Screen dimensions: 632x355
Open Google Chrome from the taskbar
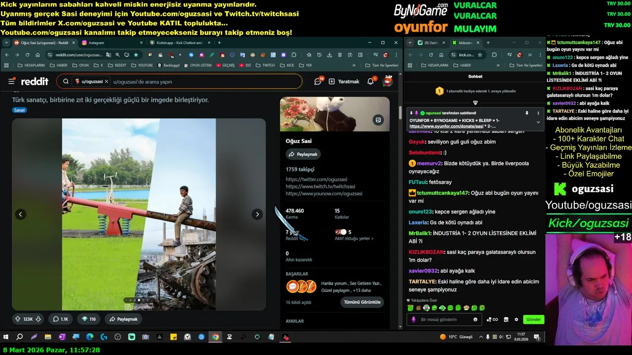(x=215, y=337)
